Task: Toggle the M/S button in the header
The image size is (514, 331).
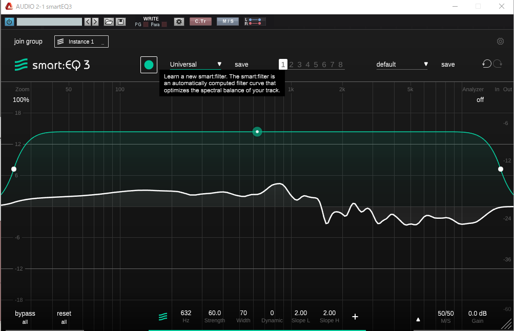Action: (228, 22)
